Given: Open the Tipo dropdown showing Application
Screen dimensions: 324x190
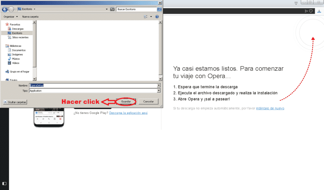Looking at the screenshot, I should (158, 91).
